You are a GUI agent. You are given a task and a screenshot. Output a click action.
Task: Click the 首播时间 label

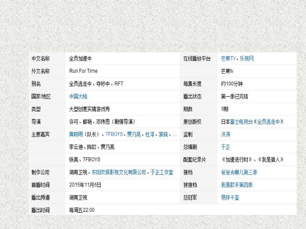[x=41, y=185]
